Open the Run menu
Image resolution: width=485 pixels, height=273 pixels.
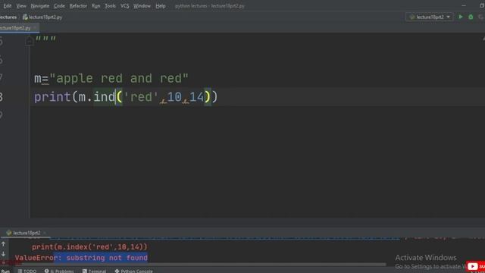coord(96,6)
